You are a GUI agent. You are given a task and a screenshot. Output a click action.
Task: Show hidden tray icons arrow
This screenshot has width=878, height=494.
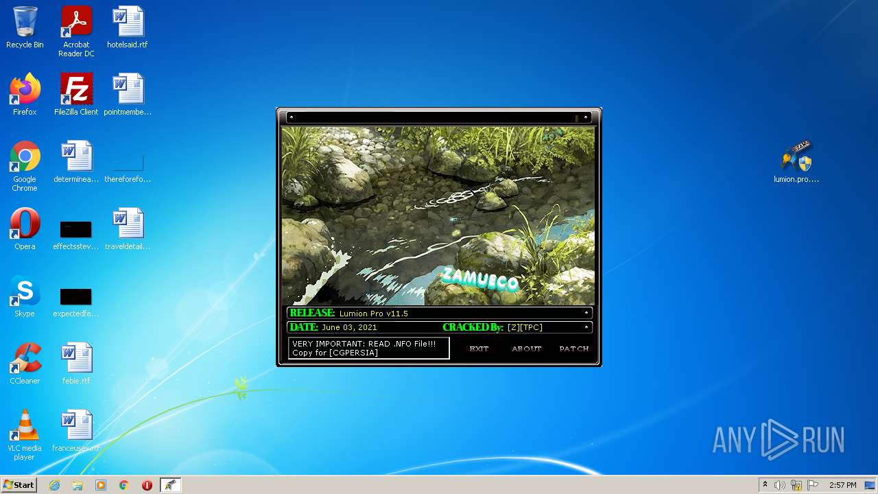[x=765, y=485]
